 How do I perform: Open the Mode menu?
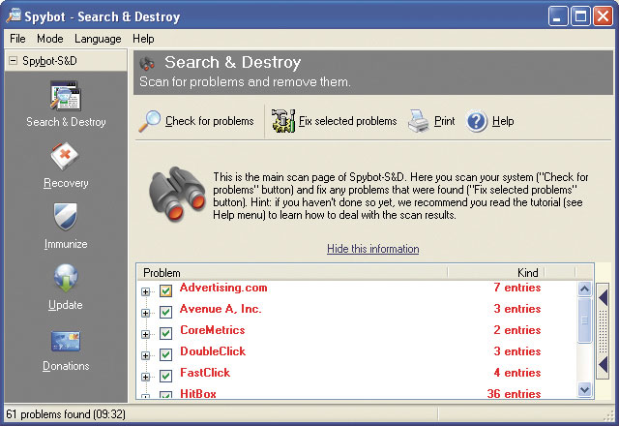[x=49, y=39]
